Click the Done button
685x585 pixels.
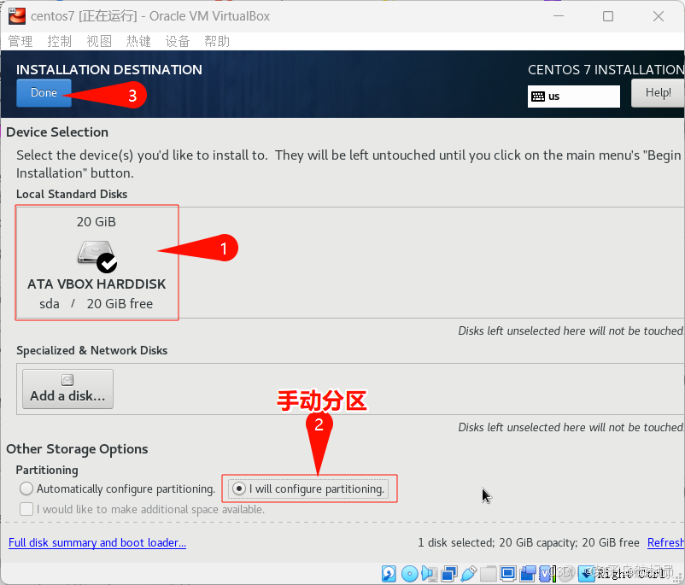pyautogui.click(x=44, y=92)
